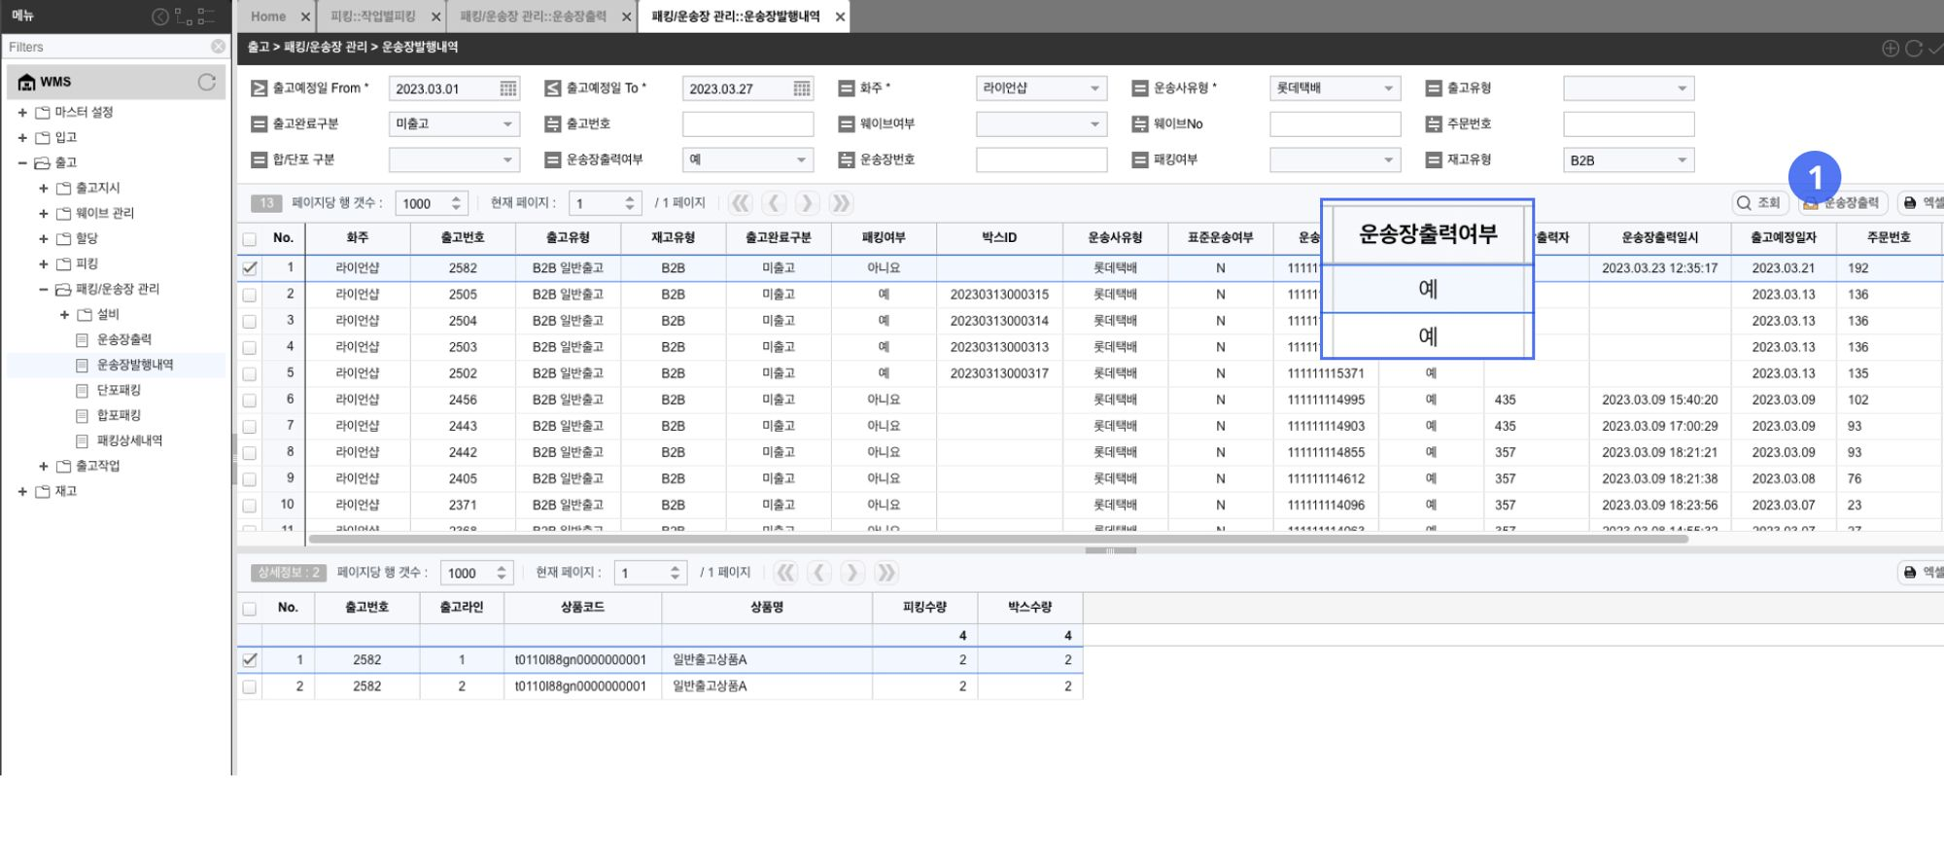Go to first page in upper grid
The width and height of the screenshot is (1944, 843).
tap(741, 203)
